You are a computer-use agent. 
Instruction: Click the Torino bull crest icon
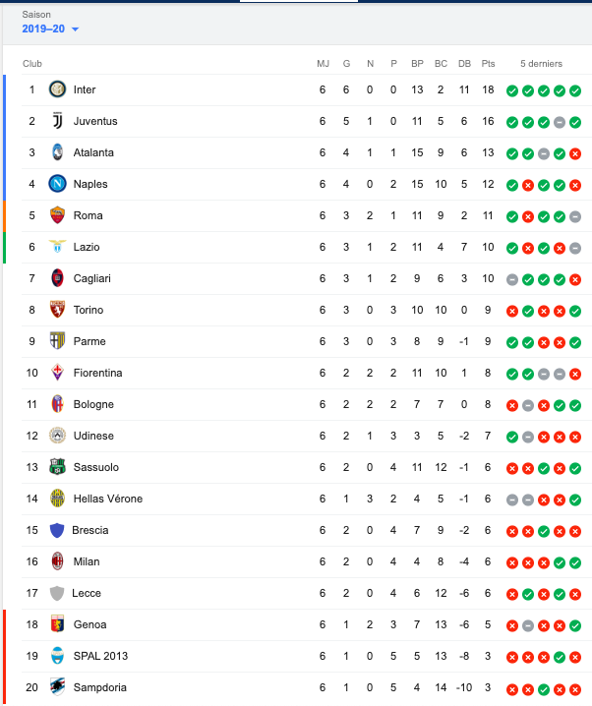[x=57, y=310]
